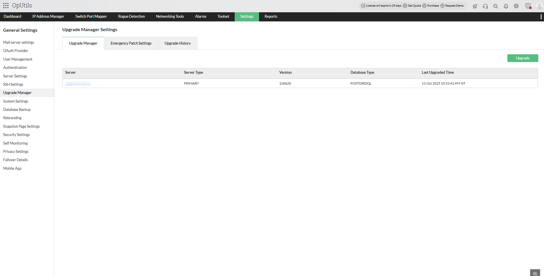Open User Management settings
Image resolution: width=544 pixels, height=276 pixels.
click(x=18, y=59)
